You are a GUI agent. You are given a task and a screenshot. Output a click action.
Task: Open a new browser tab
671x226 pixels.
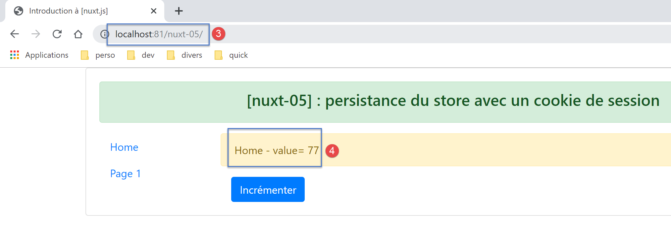coord(179,11)
